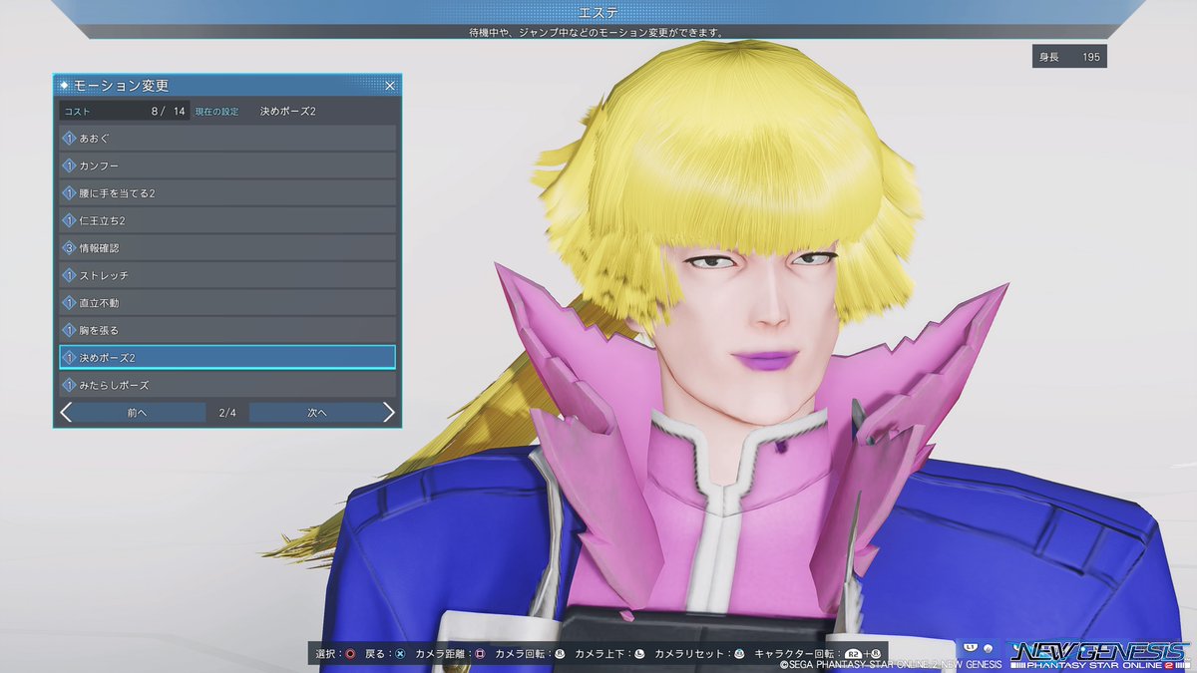Select the あおぐ motion entry
This screenshot has height=673, width=1197.
227,138
